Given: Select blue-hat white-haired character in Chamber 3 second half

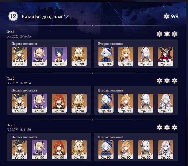Looking at the screenshot, I should [106, 150].
